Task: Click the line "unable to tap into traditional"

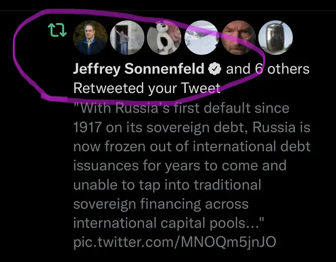Action: tap(167, 185)
